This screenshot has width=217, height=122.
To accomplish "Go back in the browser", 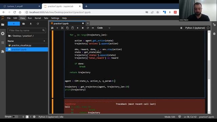I will point(4,12).
